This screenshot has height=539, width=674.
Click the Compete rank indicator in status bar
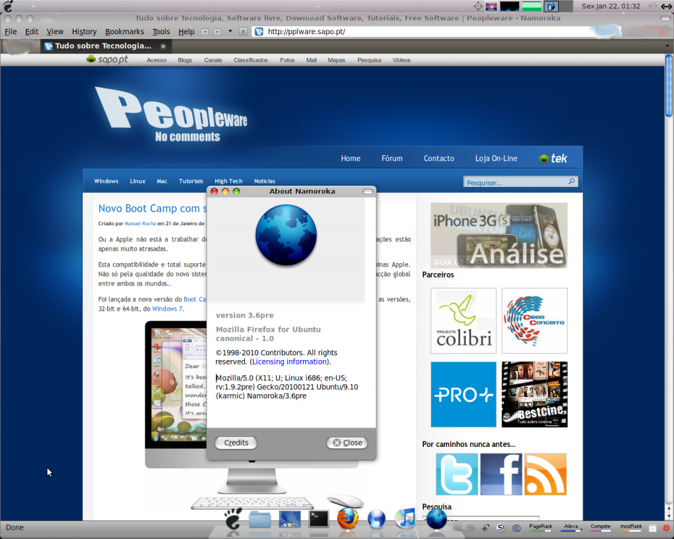click(600, 527)
